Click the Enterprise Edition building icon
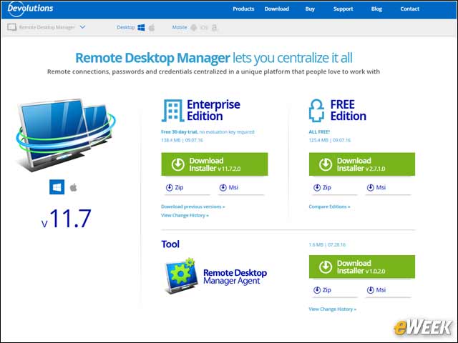The height and width of the screenshot is (343, 458). coord(172,111)
